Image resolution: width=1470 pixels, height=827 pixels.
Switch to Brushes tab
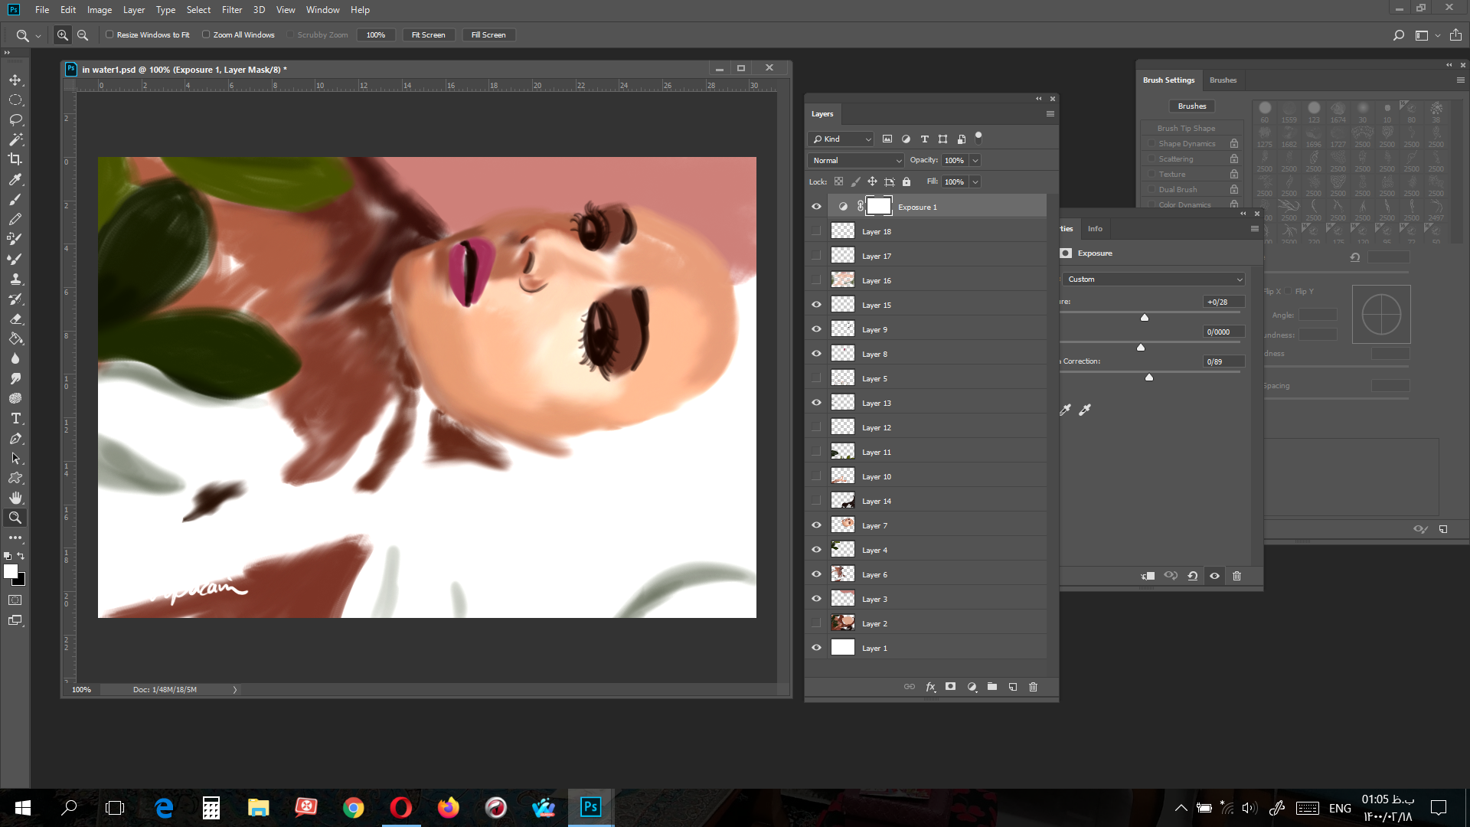[1223, 80]
